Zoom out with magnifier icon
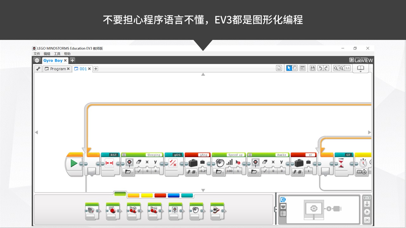The image size is (406, 228). 336,68
